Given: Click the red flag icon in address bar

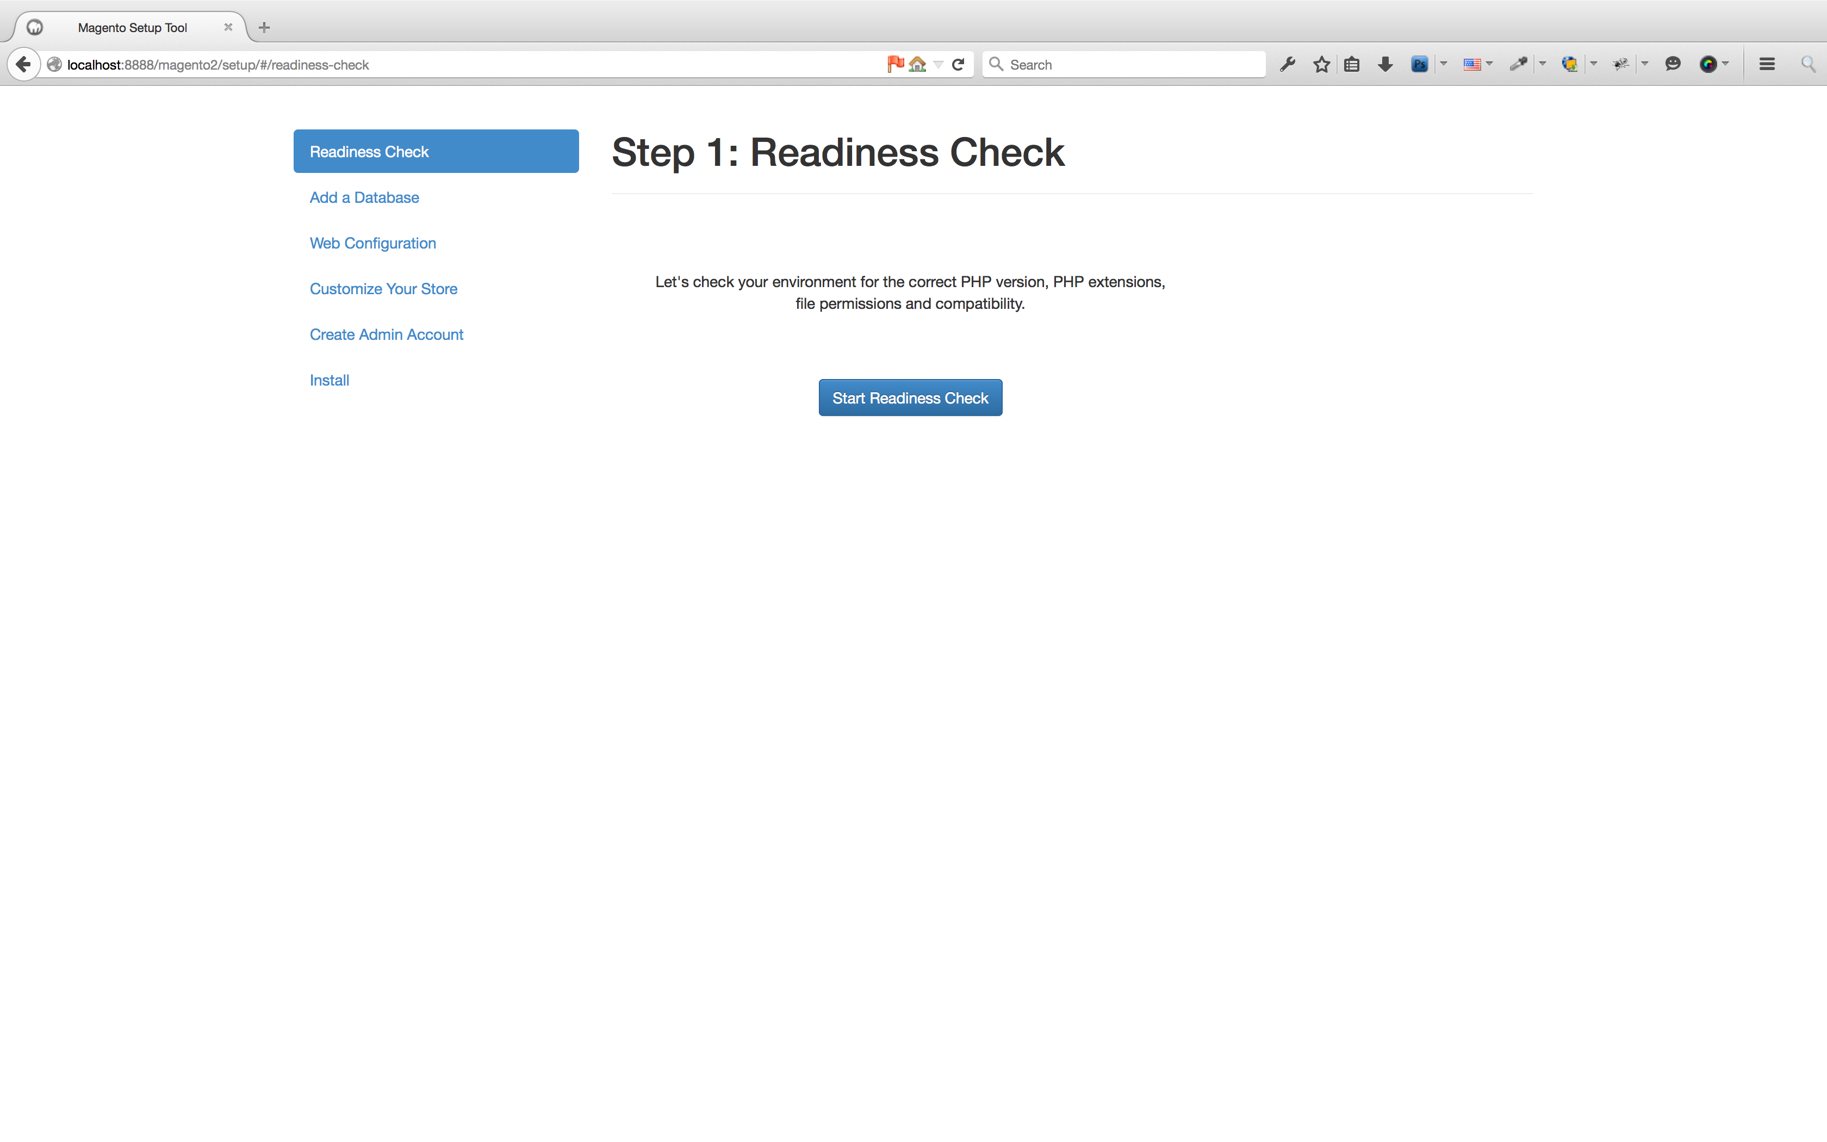Looking at the screenshot, I should point(896,64).
